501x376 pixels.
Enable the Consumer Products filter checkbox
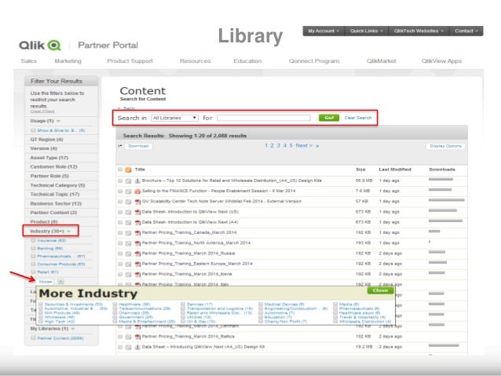click(x=33, y=265)
